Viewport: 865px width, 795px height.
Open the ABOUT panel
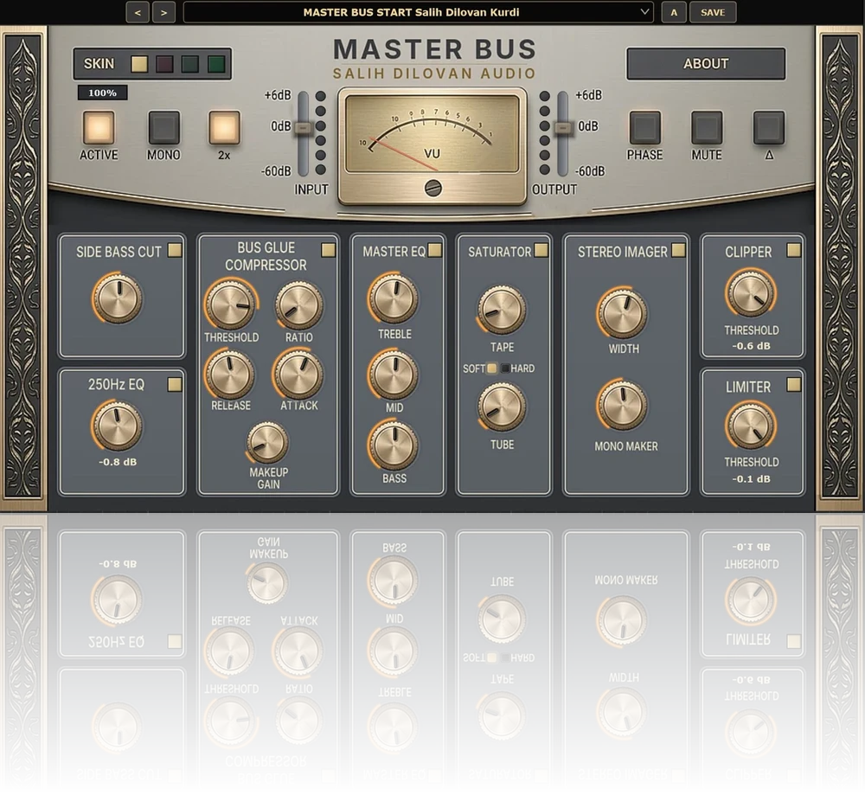(x=706, y=63)
